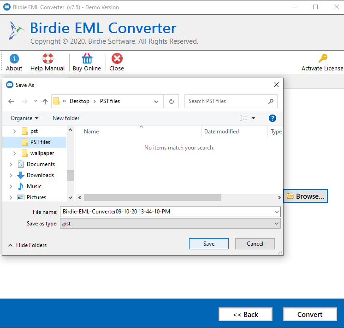Image resolution: width=344 pixels, height=328 pixels.
Task: Click the navigation tree scrollbar thumb
Action: 70,176
